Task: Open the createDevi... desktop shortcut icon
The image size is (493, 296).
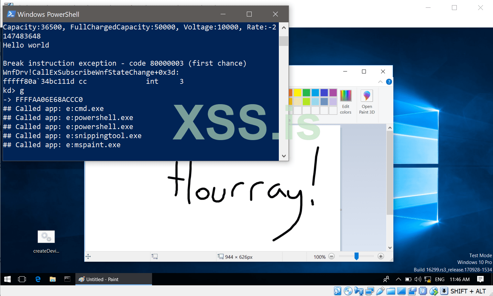Action: coord(46,242)
